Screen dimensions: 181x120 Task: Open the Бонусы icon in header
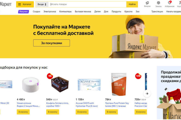[x=147, y=3]
